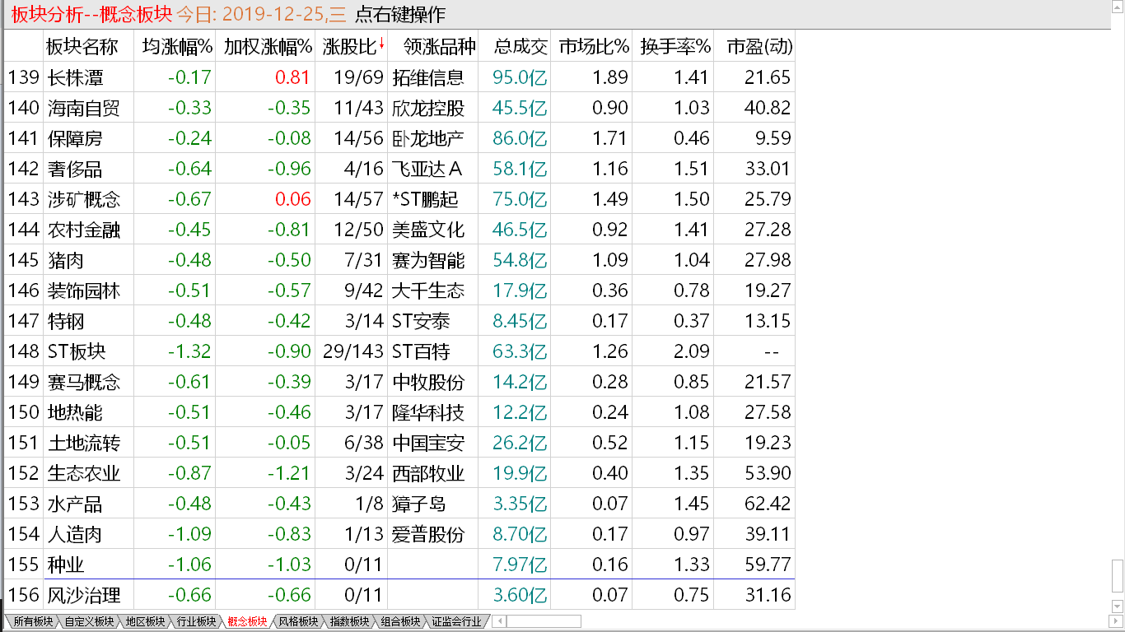Click leading stock ST百特

(421, 351)
